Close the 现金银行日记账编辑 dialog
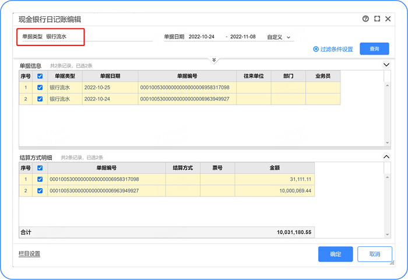The image size is (408, 280). [x=389, y=19]
